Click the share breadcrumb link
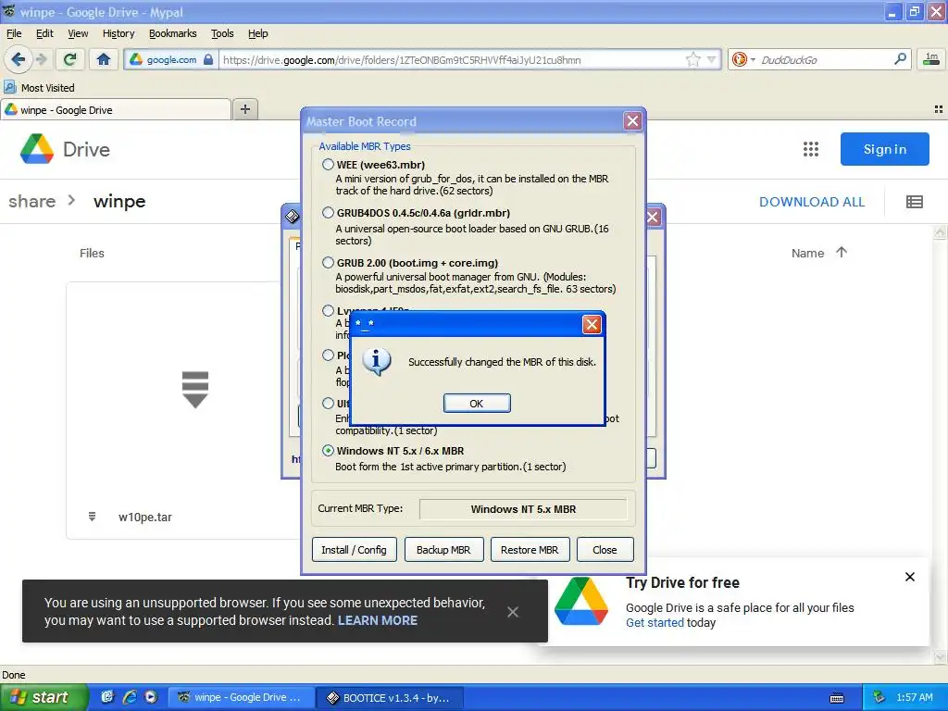 tap(32, 201)
